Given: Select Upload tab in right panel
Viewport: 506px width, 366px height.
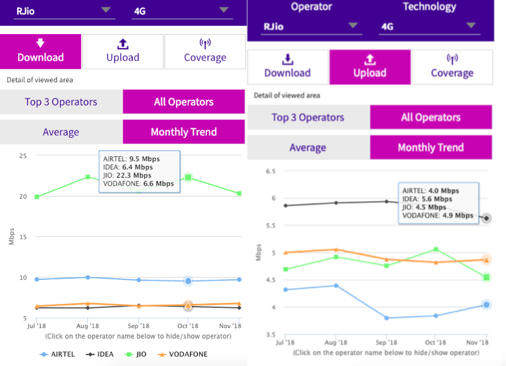Looking at the screenshot, I should click(370, 67).
